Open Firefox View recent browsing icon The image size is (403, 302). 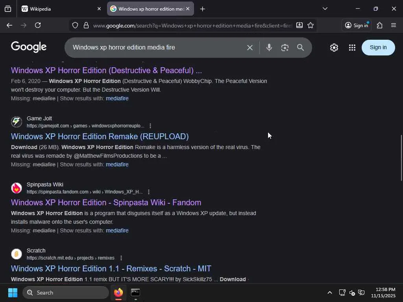[8, 9]
